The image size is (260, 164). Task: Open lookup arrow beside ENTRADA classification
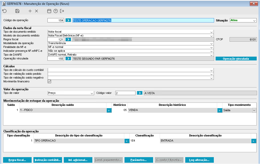pyautogui.click(x=254, y=141)
